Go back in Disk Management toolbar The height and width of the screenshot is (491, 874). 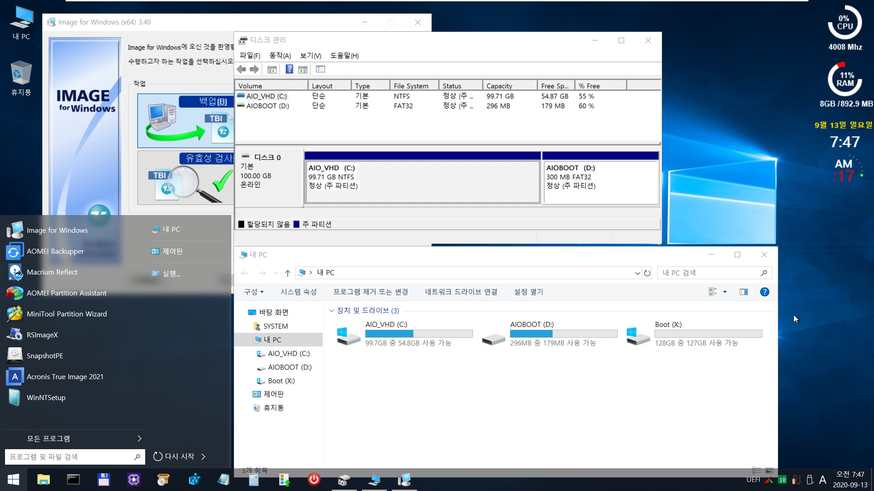tap(242, 69)
